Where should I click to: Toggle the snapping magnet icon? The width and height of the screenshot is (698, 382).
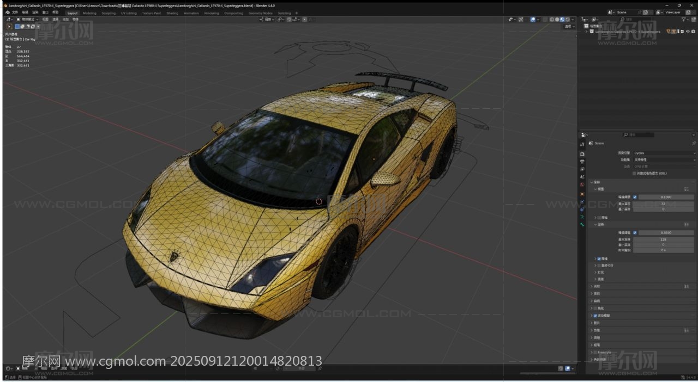[x=289, y=20]
